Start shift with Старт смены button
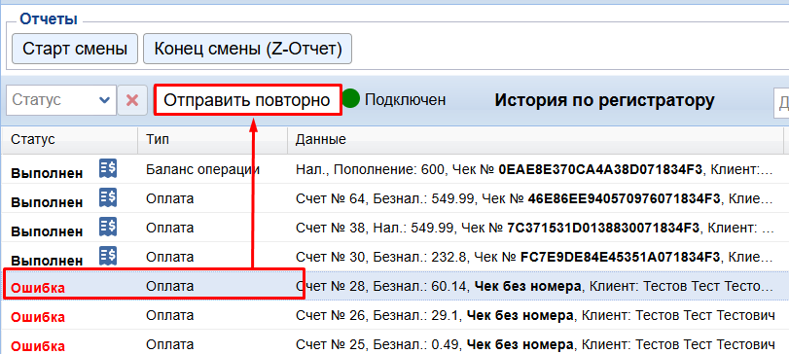 click(x=75, y=49)
